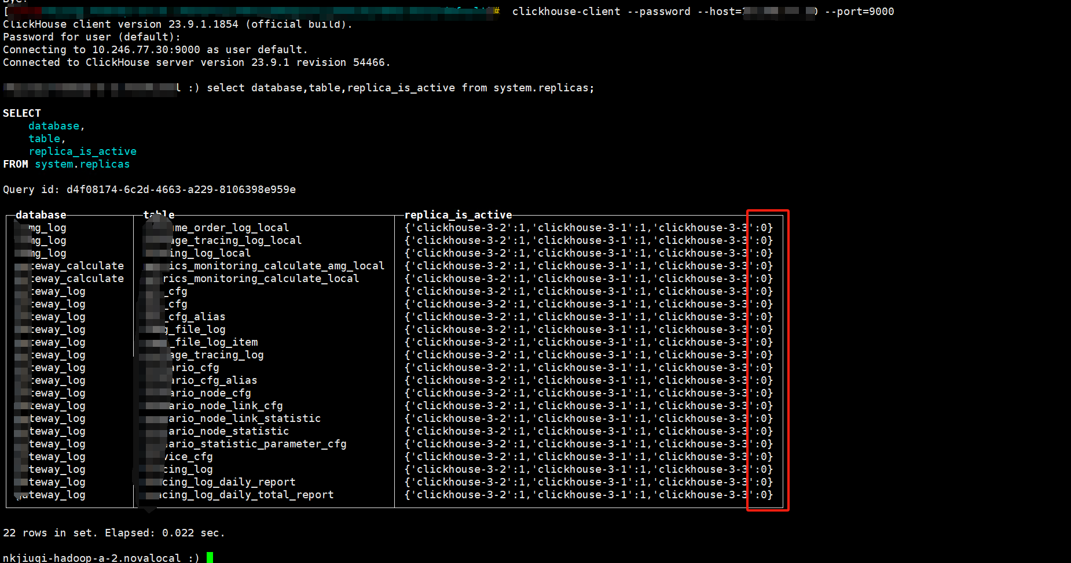Image resolution: width=1071 pixels, height=563 pixels.
Task: Click the 'rics_monitoring_calculate_local' table cell
Action: pos(261,279)
